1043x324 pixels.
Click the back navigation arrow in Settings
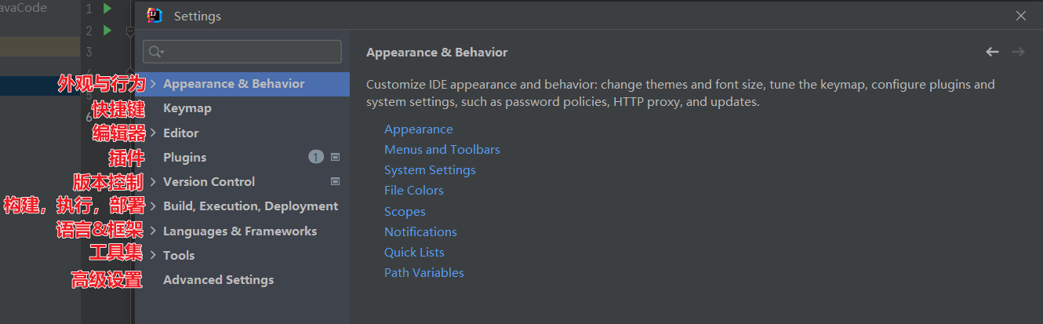[992, 52]
